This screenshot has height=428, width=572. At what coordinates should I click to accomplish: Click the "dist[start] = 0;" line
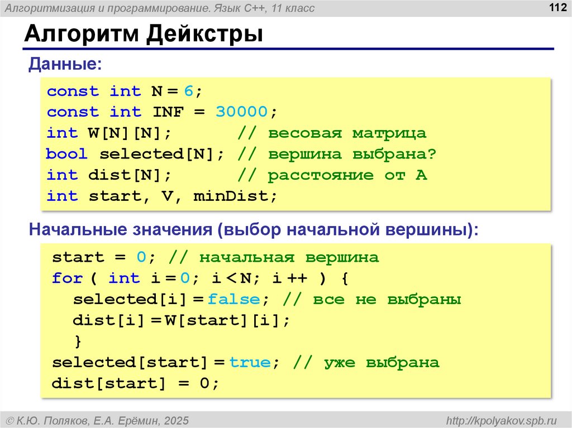[x=136, y=384]
